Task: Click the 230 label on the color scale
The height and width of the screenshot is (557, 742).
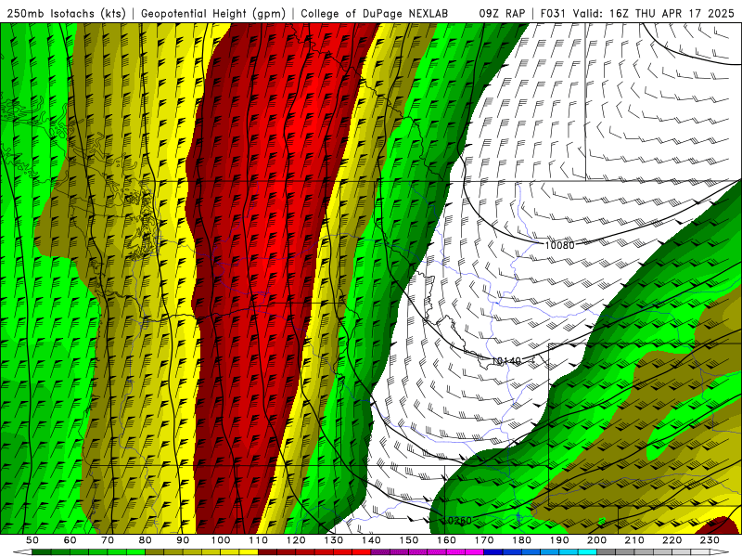Action: (710, 540)
